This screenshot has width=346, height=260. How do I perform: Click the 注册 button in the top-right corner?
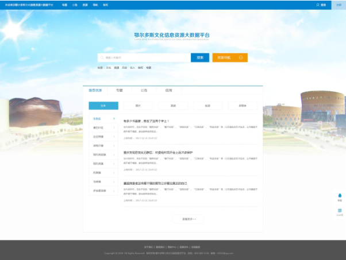coord(339,5)
